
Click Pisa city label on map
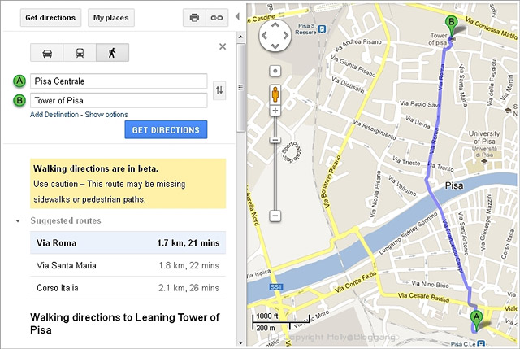454,185
